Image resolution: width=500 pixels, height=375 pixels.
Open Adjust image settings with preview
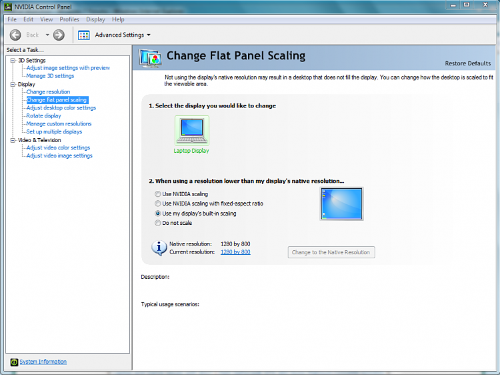click(x=68, y=68)
